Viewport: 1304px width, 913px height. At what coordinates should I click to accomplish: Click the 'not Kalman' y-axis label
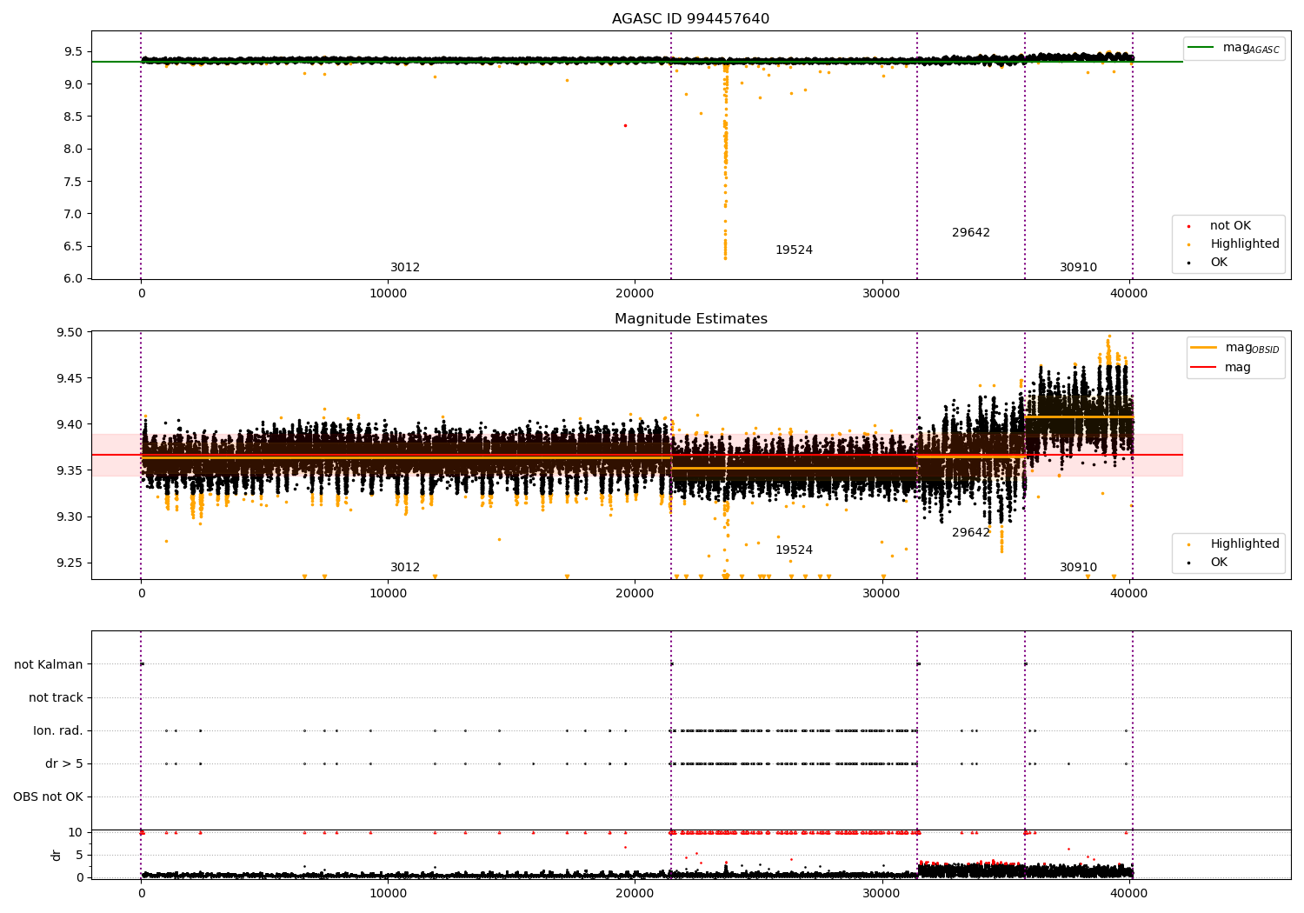(49, 665)
